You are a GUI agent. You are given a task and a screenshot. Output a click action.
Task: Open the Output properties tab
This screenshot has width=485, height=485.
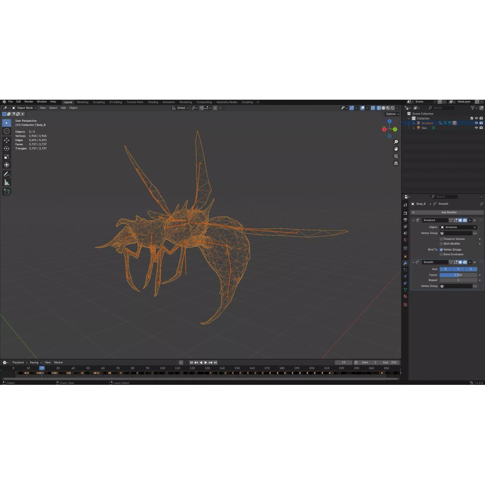pos(405,220)
